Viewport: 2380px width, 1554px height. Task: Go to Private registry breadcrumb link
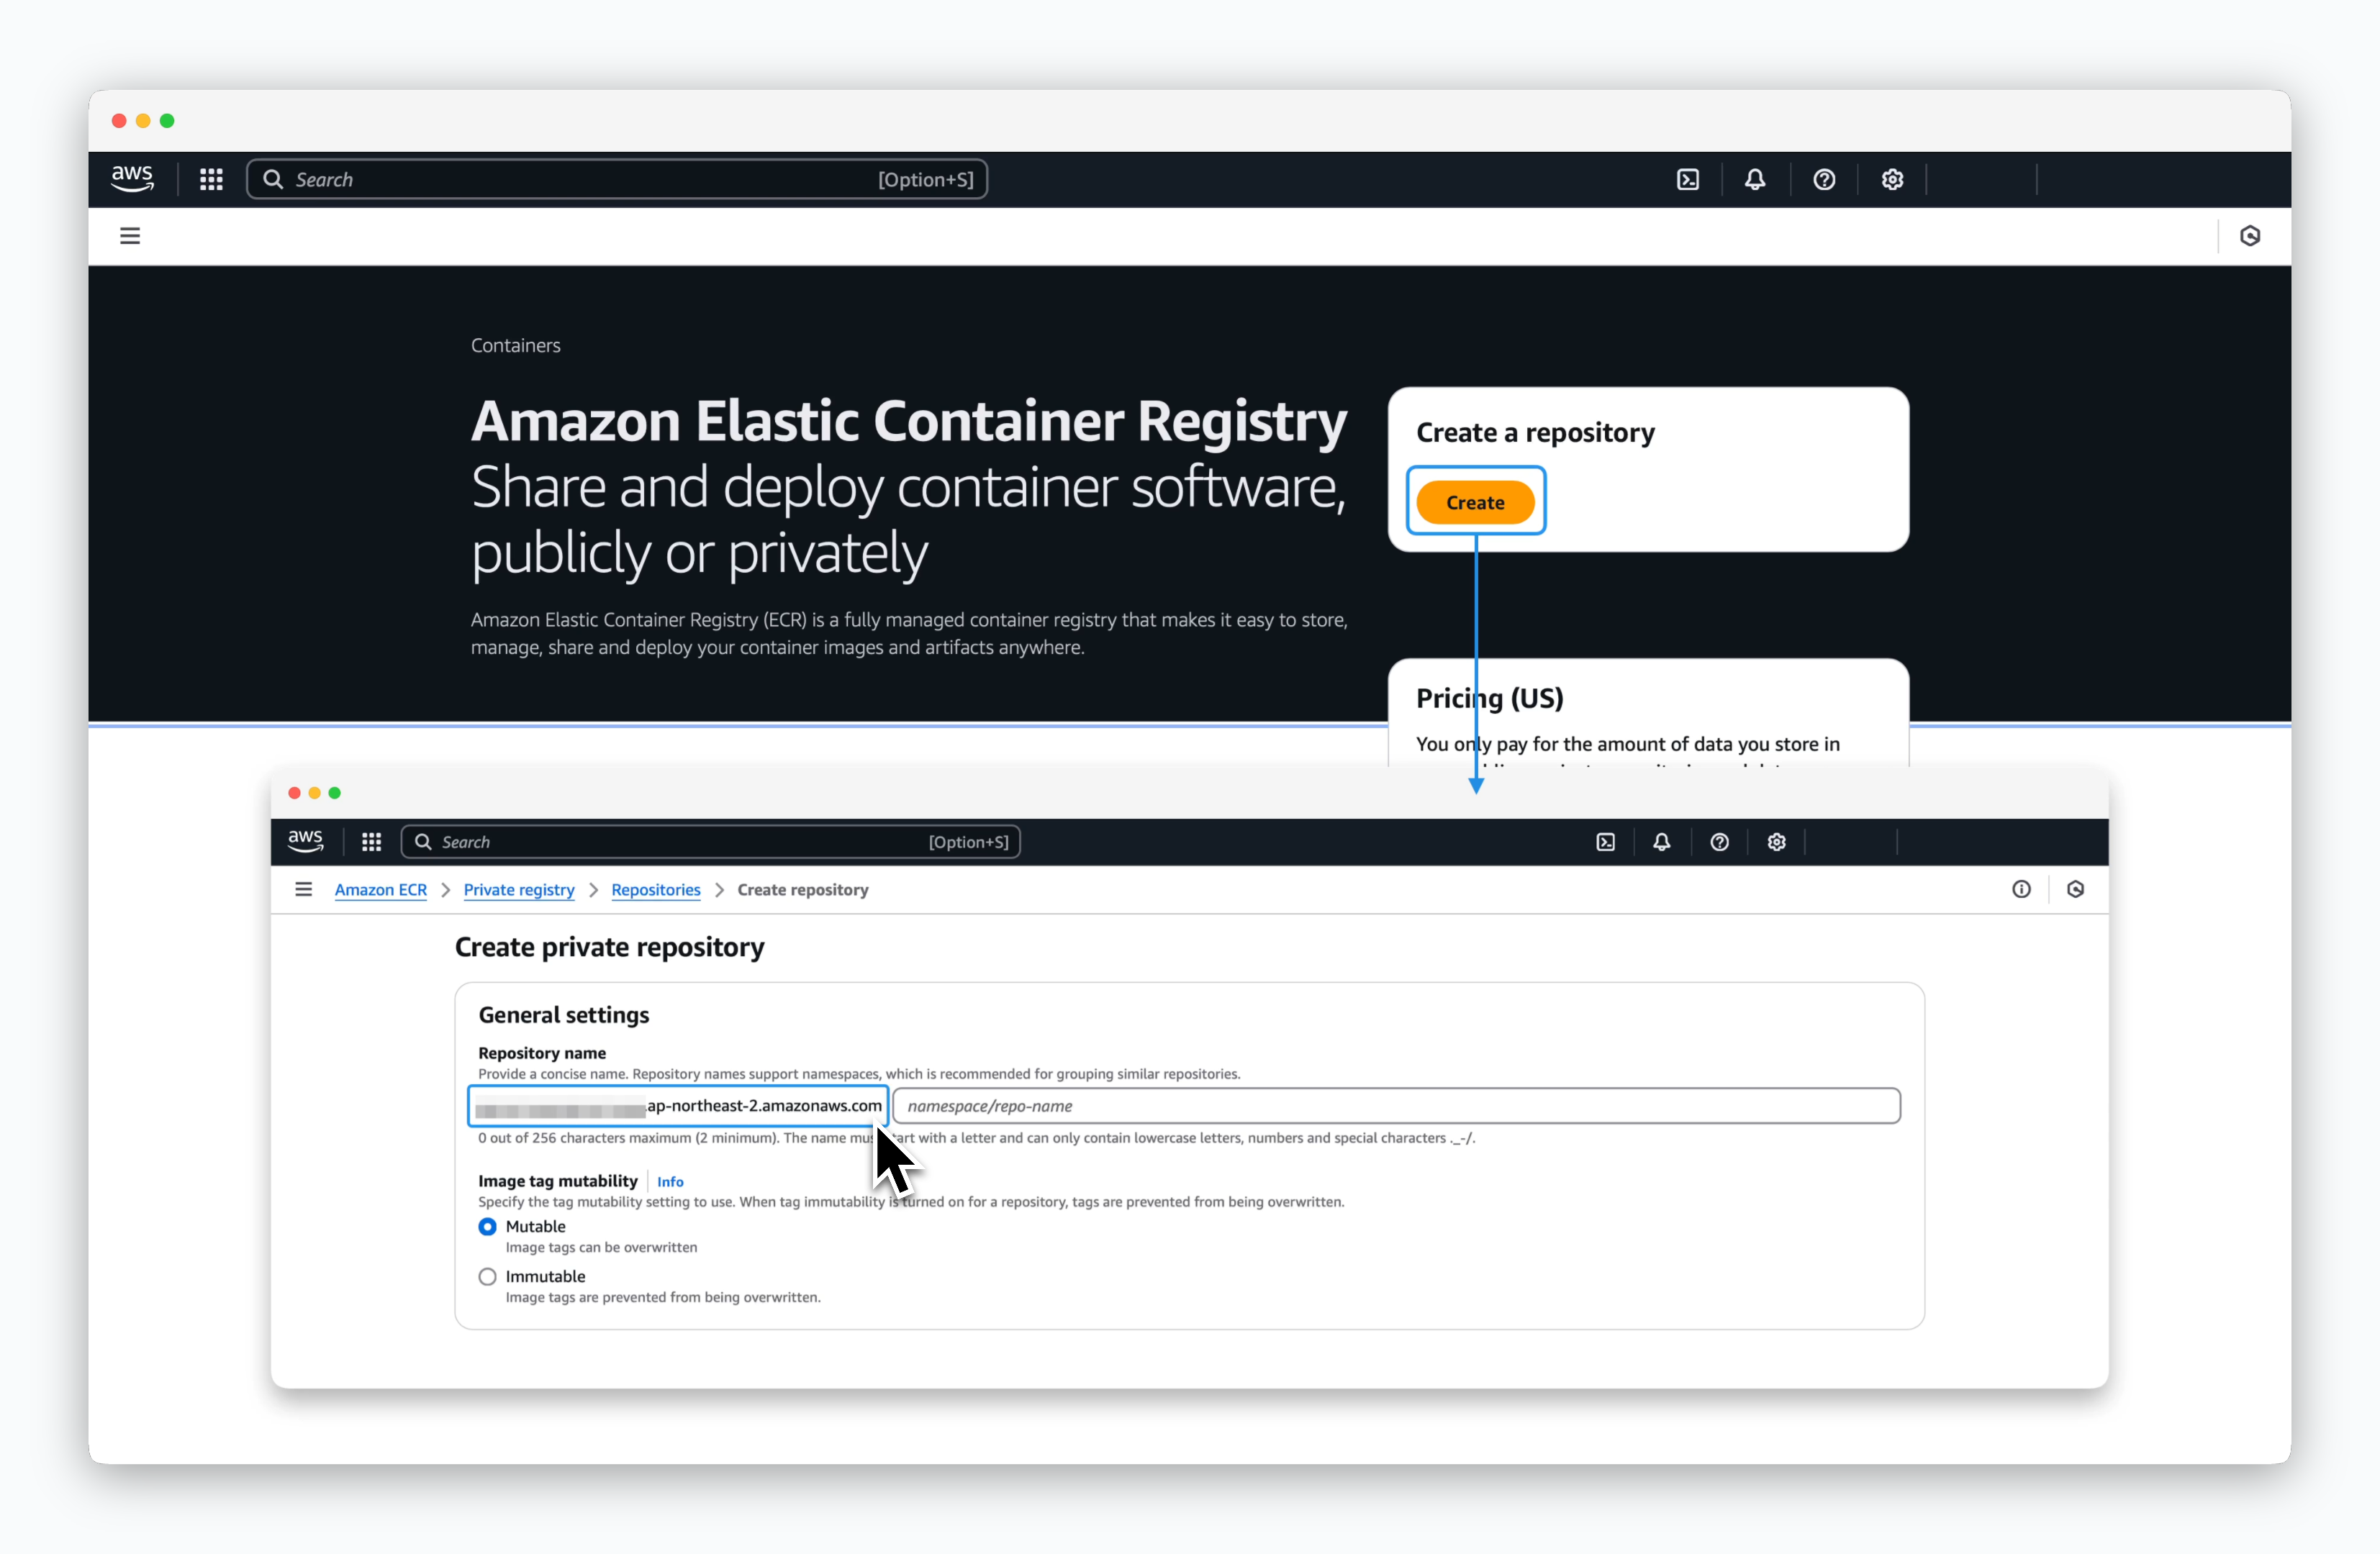[519, 889]
